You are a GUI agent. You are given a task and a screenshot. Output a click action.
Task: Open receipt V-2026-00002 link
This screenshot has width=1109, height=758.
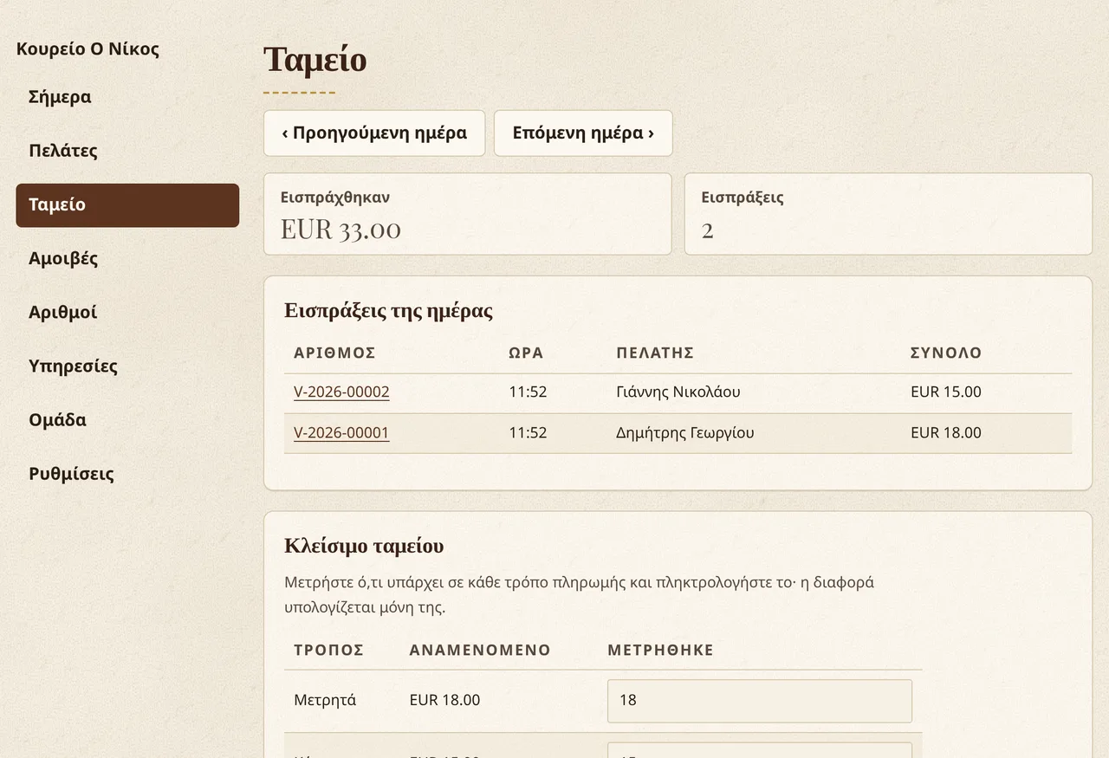[x=341, y=392]
